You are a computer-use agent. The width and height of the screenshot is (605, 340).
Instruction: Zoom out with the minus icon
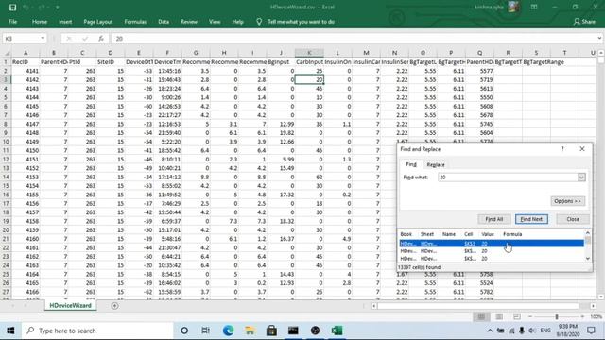(x=530, y=316)
